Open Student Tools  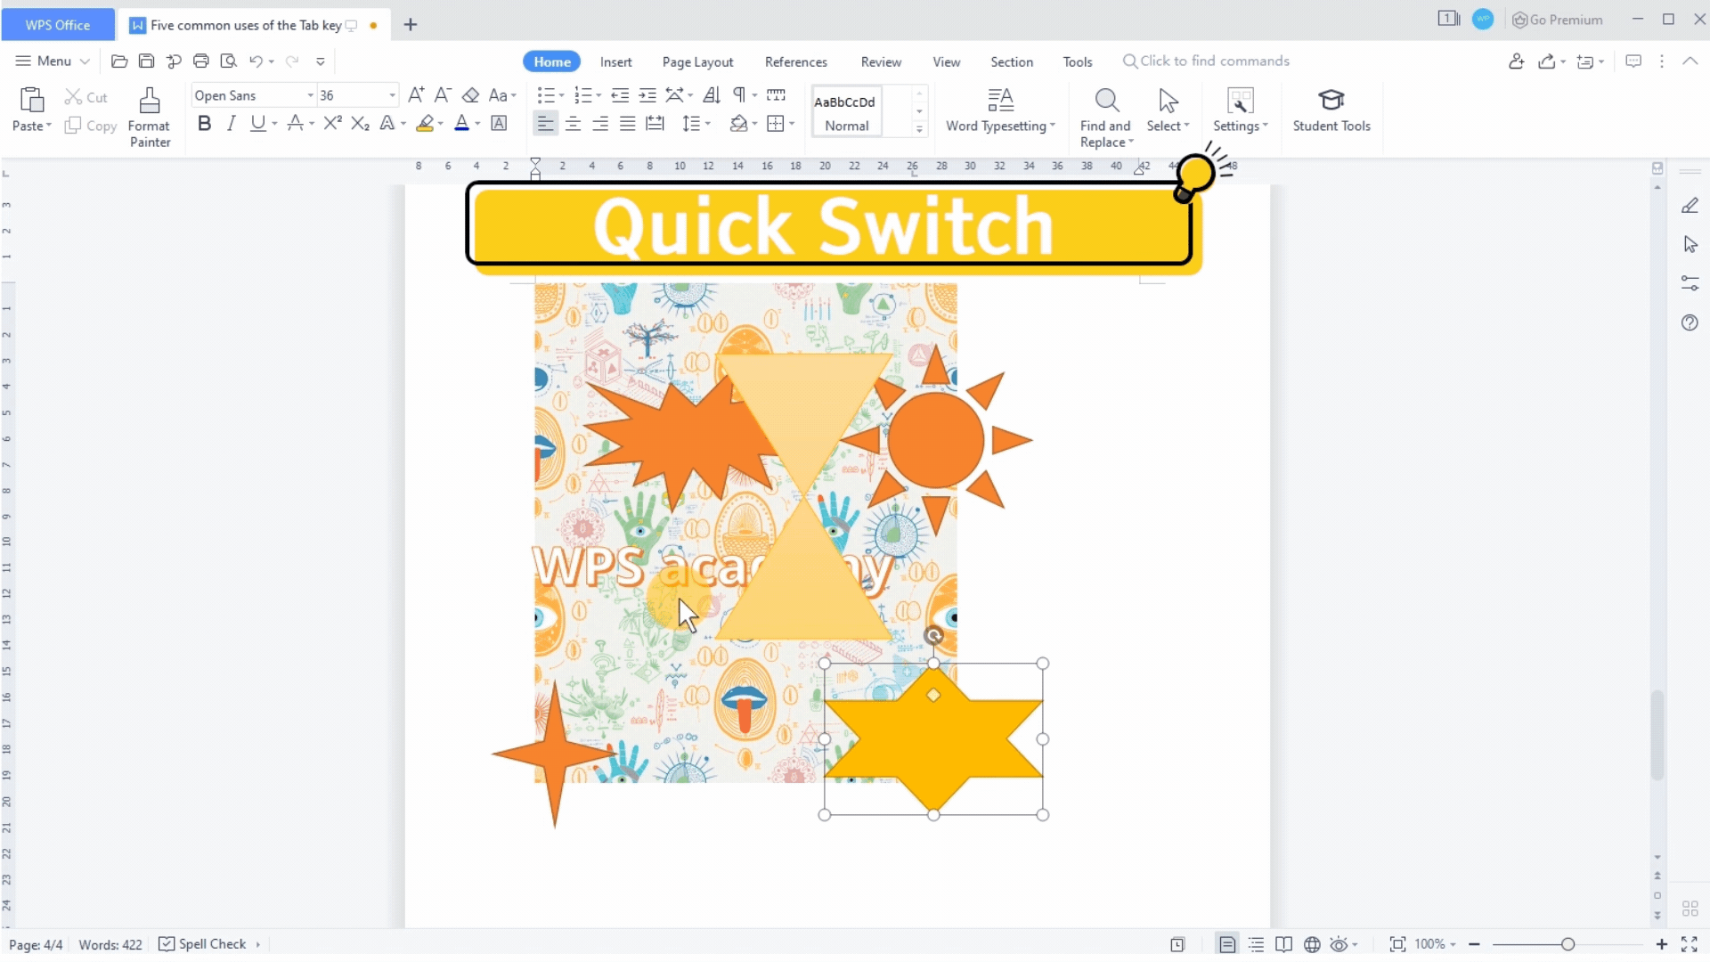1331,110
